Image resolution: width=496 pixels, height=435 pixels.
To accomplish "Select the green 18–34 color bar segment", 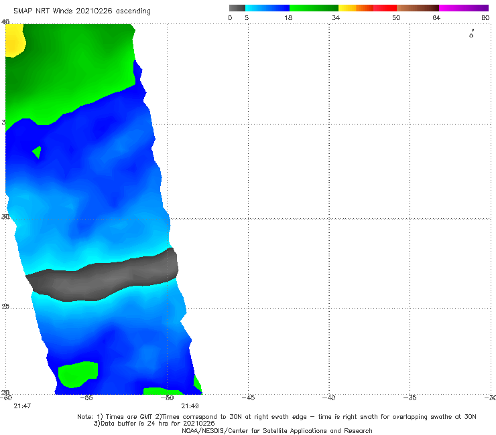I will [314, 8].
